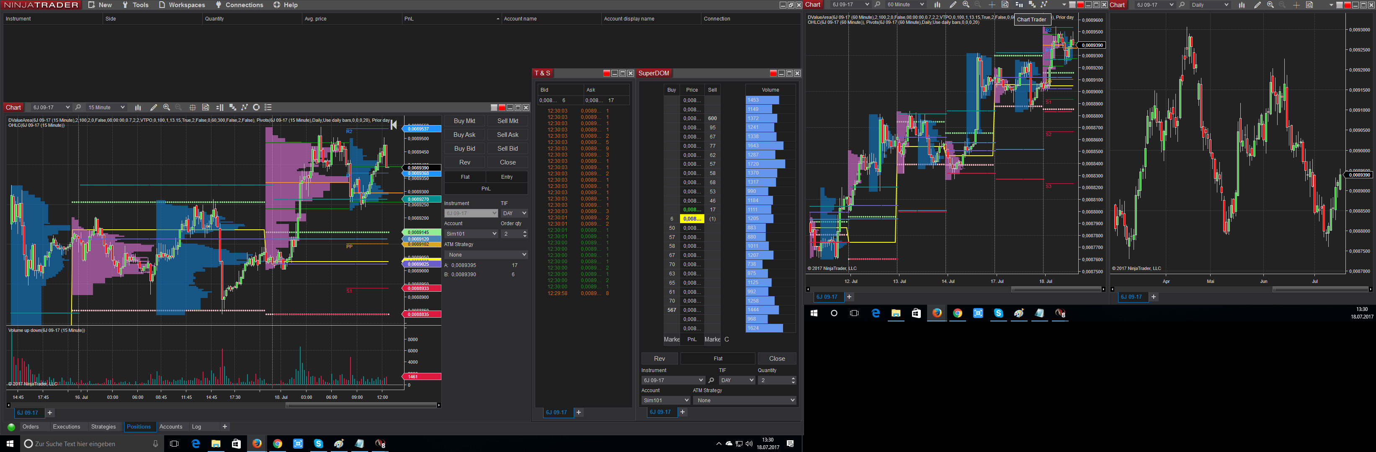Search instrument in SuperDOM panel

pyautogui.click(x=711, y=380)
